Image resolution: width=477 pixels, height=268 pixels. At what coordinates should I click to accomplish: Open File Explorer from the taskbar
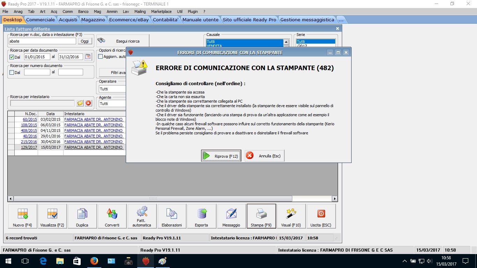60,261
